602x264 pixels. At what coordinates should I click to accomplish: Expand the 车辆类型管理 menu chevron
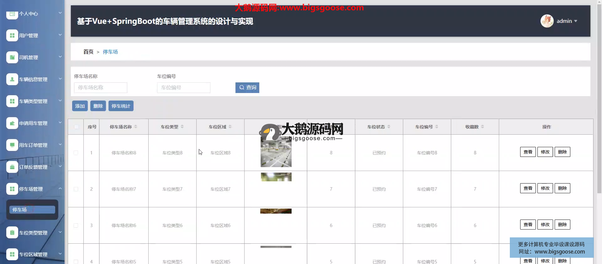[60, 101]
